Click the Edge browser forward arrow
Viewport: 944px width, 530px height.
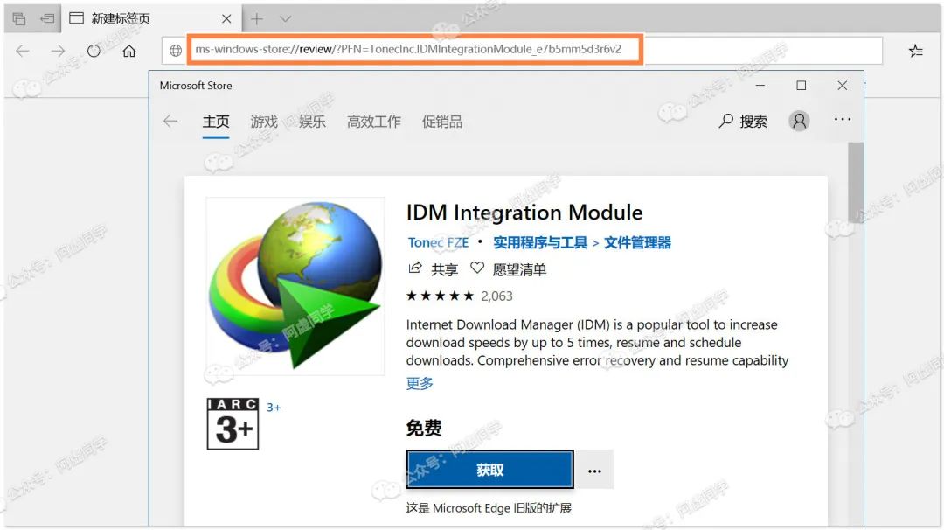point(58,52)
